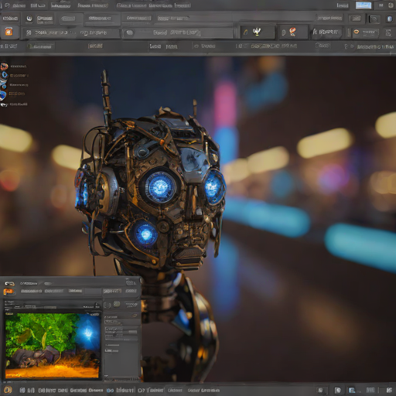The width and height of the screenshot is (396, 396).
Task: Click the gold round icon in the floating panel
Action: [117, 304]
